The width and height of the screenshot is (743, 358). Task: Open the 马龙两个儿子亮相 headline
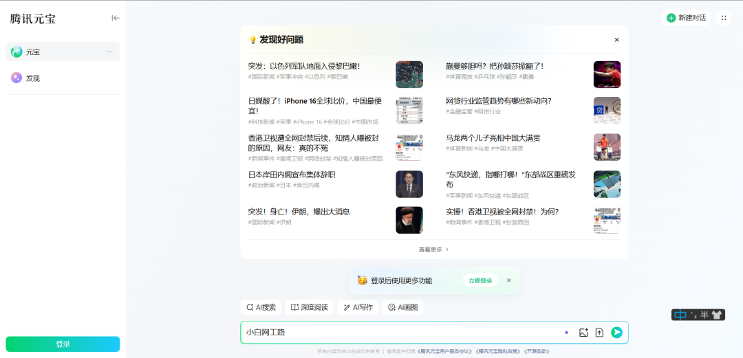493,138
